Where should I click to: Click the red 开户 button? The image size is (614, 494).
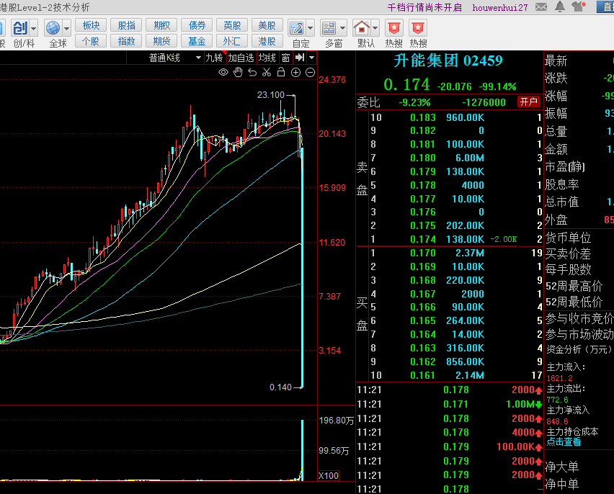coord(529,102)
